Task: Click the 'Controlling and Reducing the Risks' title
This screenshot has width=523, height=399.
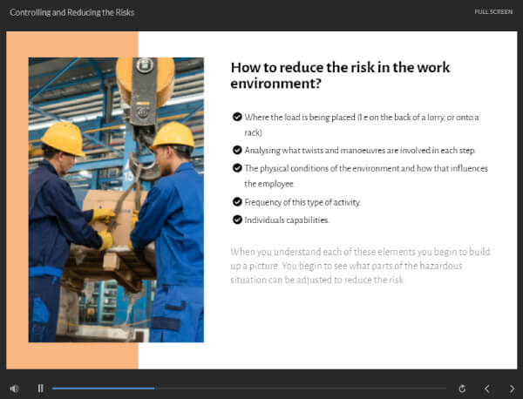Action: (x=72, y=12)
